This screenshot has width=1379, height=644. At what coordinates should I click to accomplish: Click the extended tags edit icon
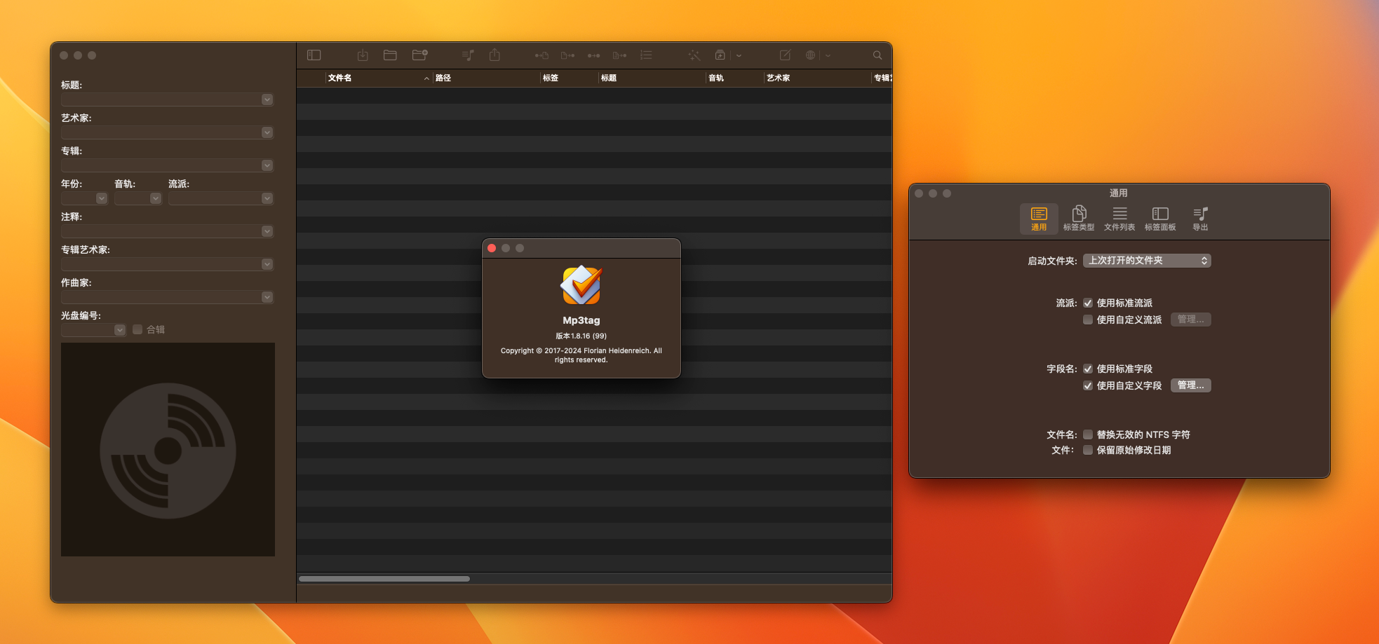pyautogui.click(x=785, y=55)
